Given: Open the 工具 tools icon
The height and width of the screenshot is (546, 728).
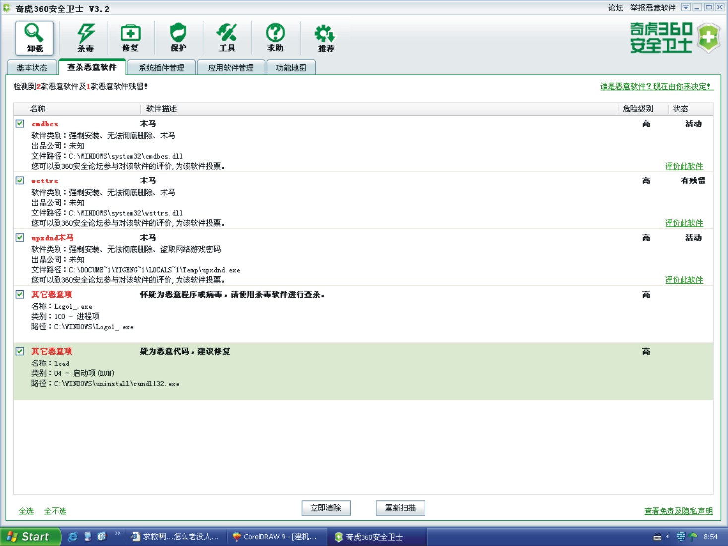Looking at the screenshot, I should (227, 38).
